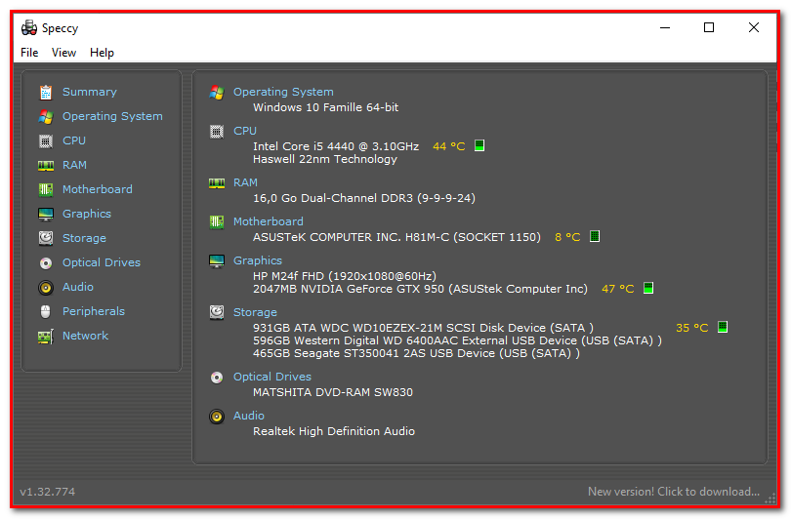Open the File menu
The image size is (791, 519).
29,53
